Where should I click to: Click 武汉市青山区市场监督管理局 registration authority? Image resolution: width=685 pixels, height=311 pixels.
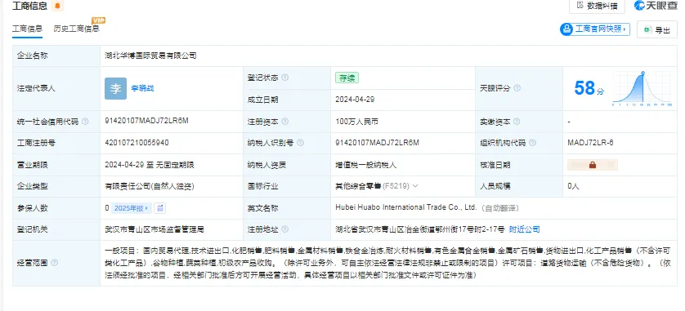click(x=154, y=229)
